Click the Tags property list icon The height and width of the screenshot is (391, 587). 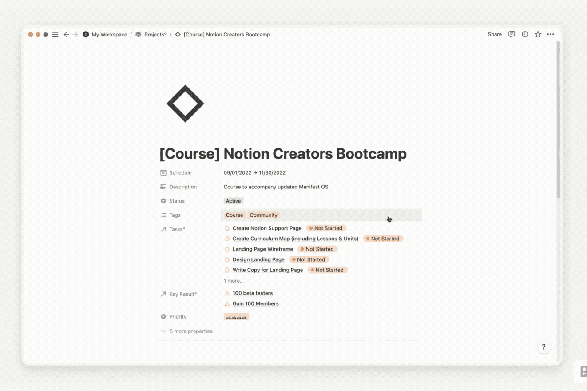(163, 215)
